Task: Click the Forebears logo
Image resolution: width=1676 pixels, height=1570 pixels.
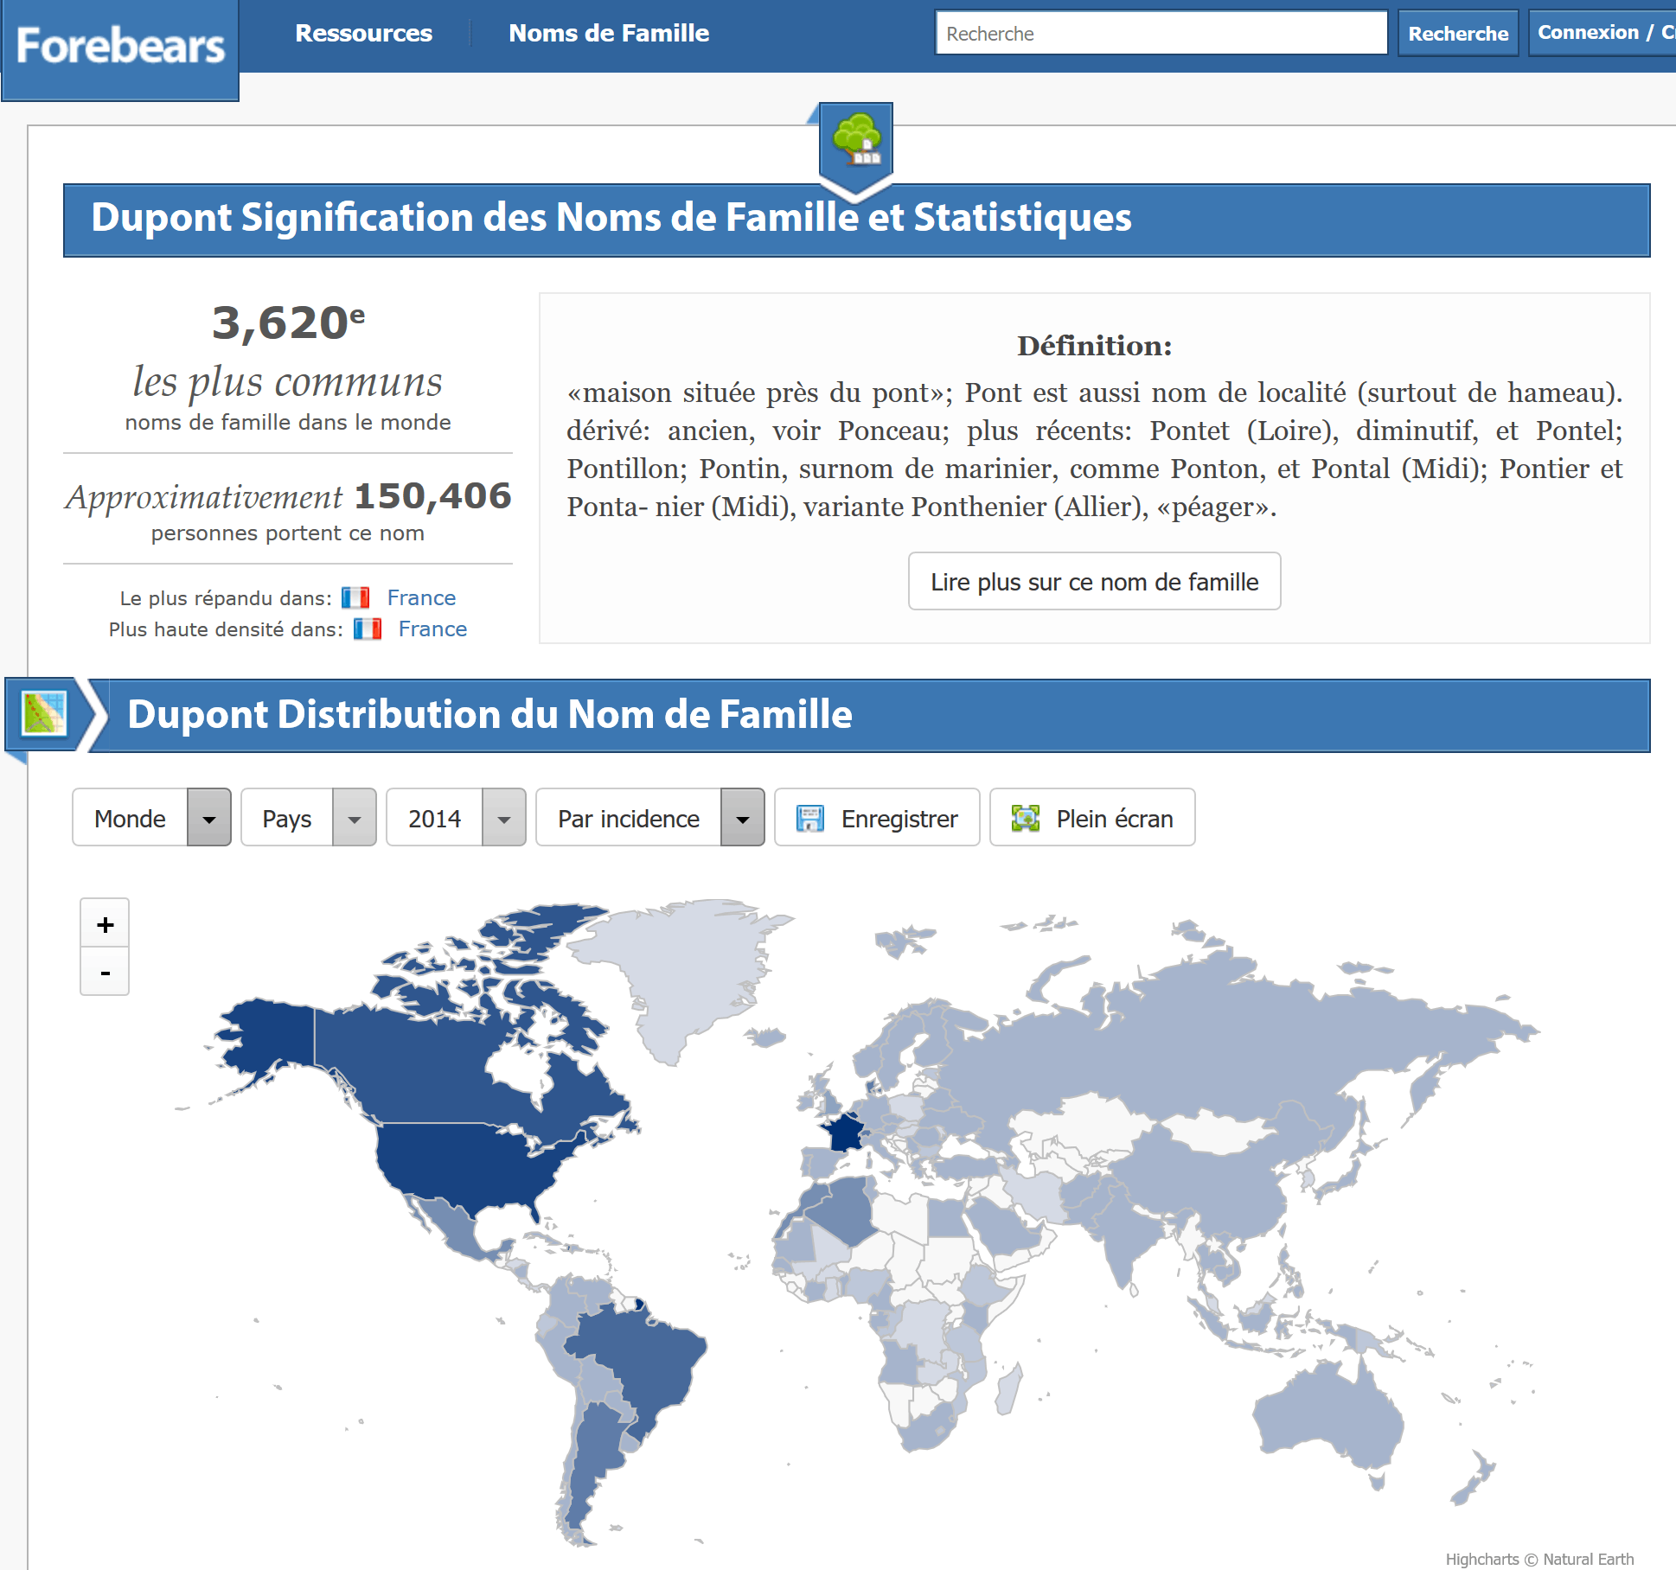Action: pos(120,47)
